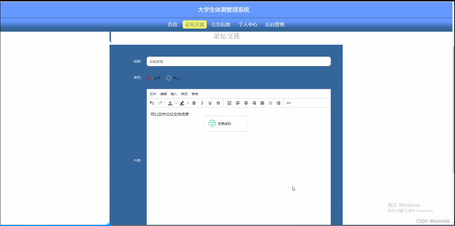Select the 私人 radio button
Viewport: 455px width, 226px height.
(x=168, y=77)
